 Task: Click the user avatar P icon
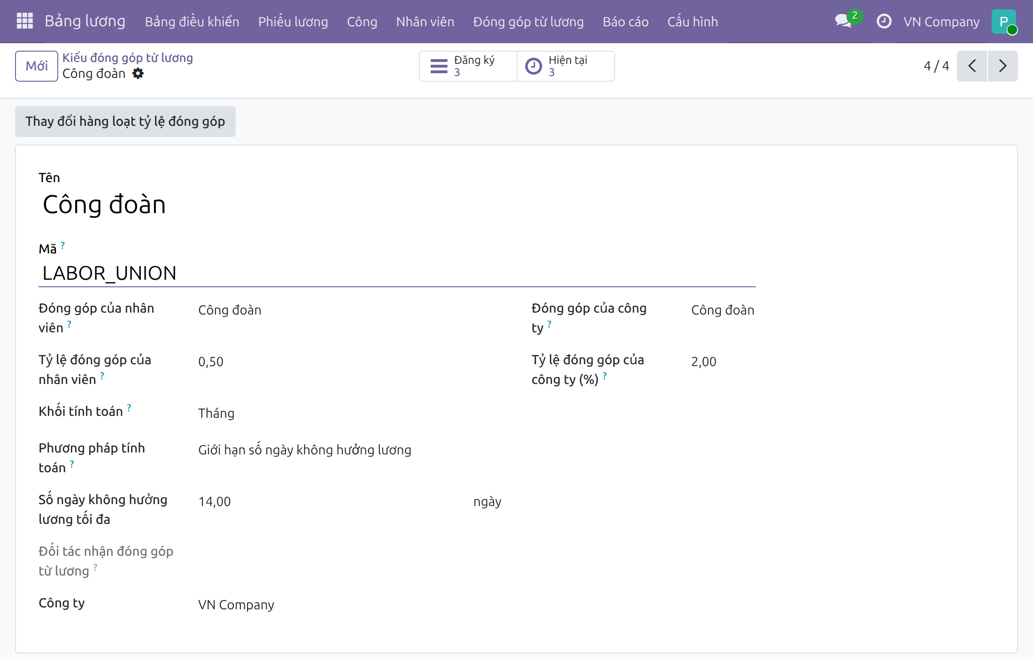(1004, 21)
